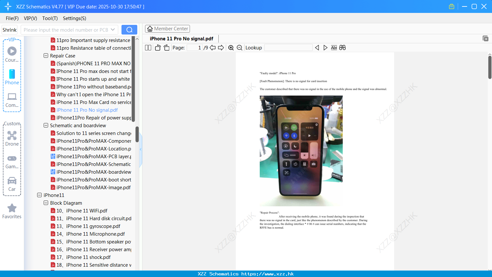Click the binoculars search icon
The height and width of the screenshot is (277, 492).
(342, 48)
